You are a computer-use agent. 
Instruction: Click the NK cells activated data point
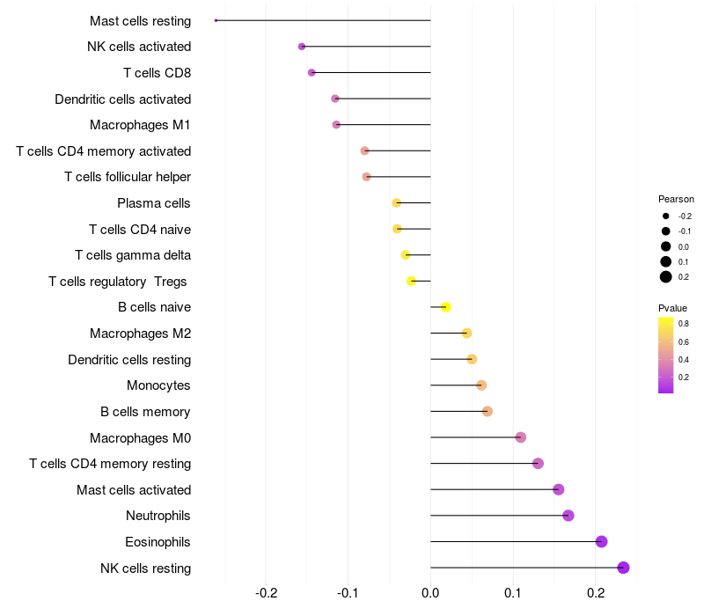[302, 47]
